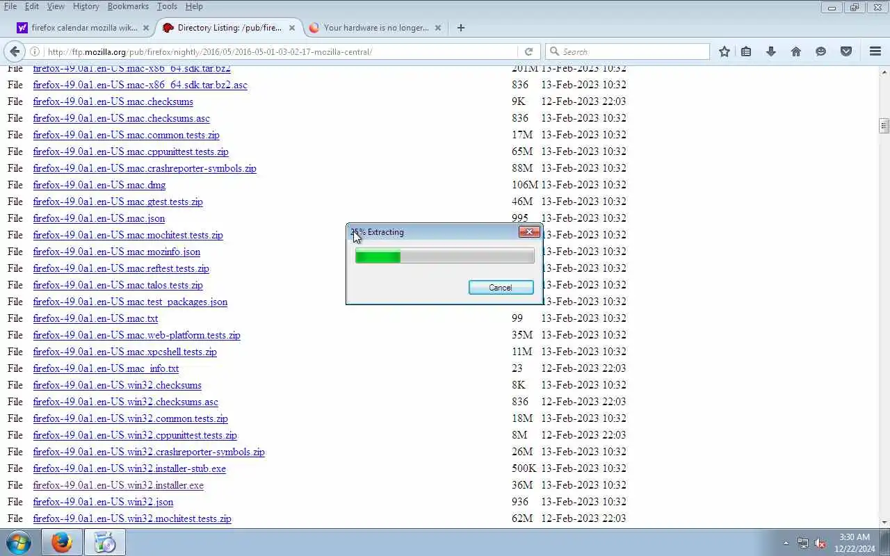890x556 pixels.
Task: Switch to the firefox calendar mozilla wiki tab
Action: pyautogui.click(x=83, y=28)
